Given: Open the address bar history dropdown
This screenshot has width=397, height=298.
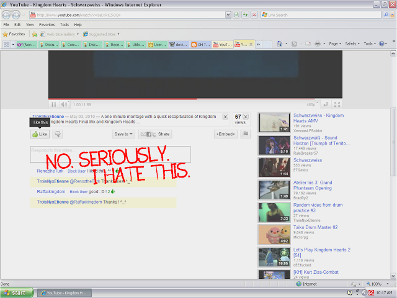Looking at the screenshot, I should point(228,15).
